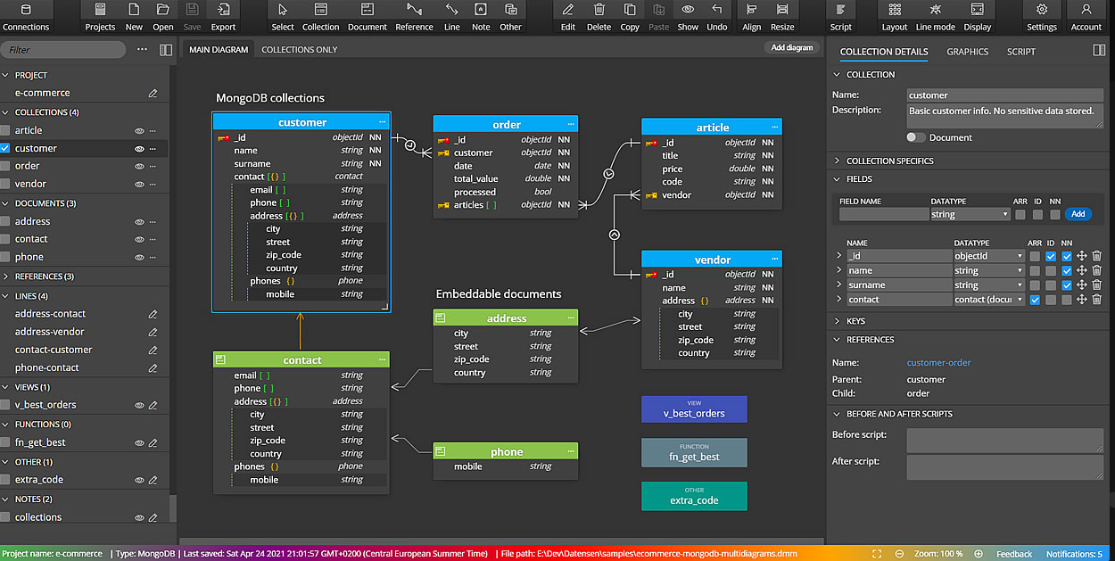1115x561 pixels.
Task: Open Settings
Action: [1042, 17]
